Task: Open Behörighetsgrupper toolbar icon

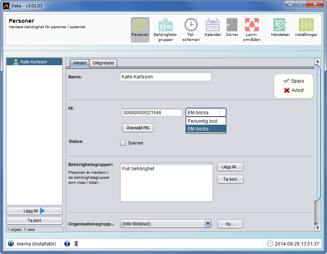Action: 166,30
